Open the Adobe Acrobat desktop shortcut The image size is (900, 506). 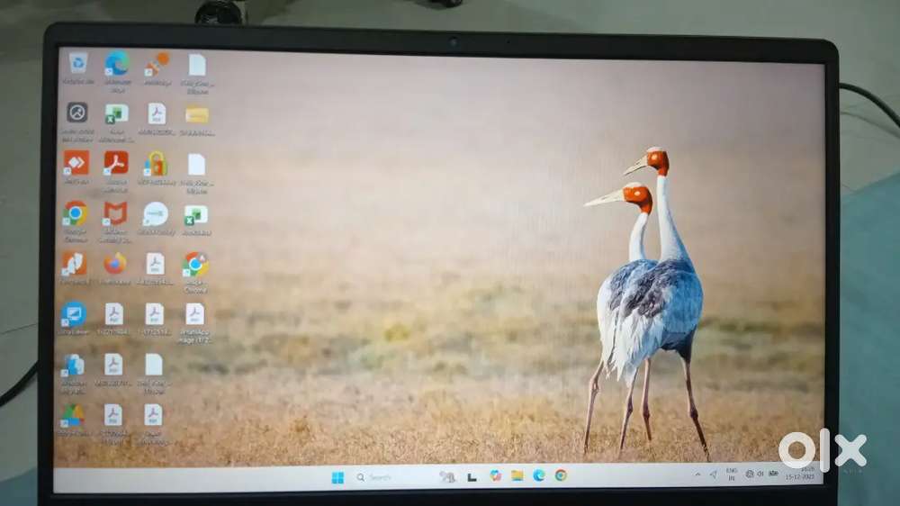(x=116, y=164)
